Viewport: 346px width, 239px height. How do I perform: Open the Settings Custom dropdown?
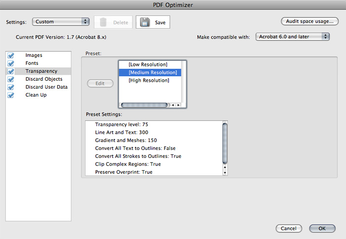(x=60, y=22)
